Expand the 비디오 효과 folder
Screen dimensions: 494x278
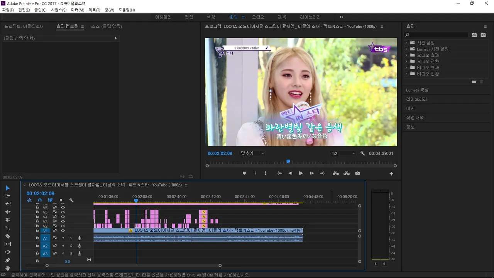406,68
